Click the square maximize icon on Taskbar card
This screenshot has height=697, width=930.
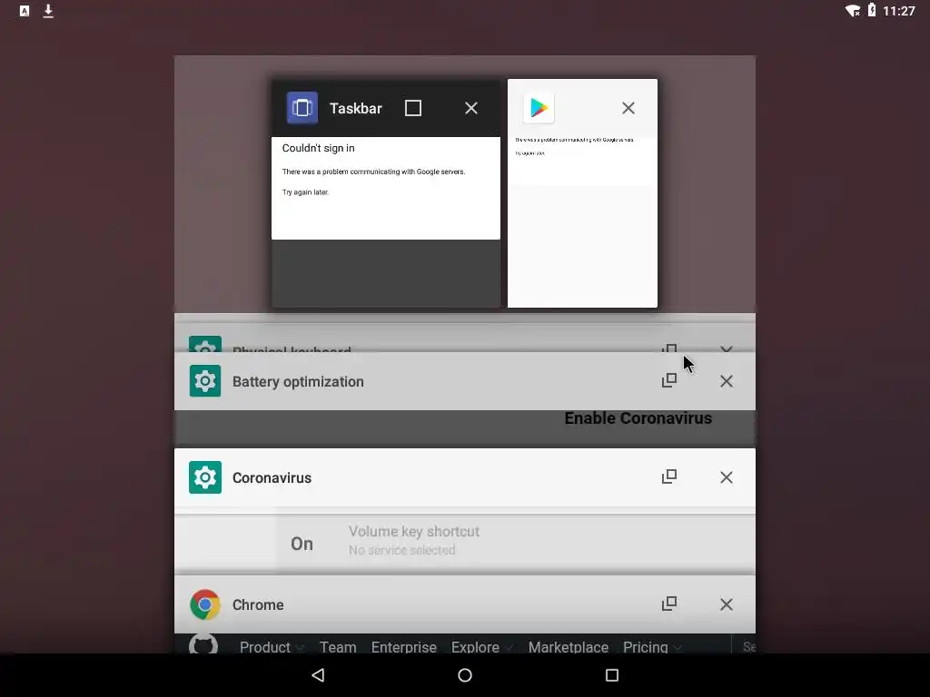(413, 108)
